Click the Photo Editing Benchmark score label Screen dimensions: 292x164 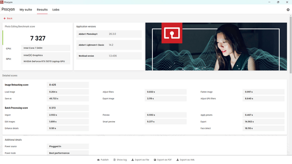pyautogui.click(x=20, y=26)
